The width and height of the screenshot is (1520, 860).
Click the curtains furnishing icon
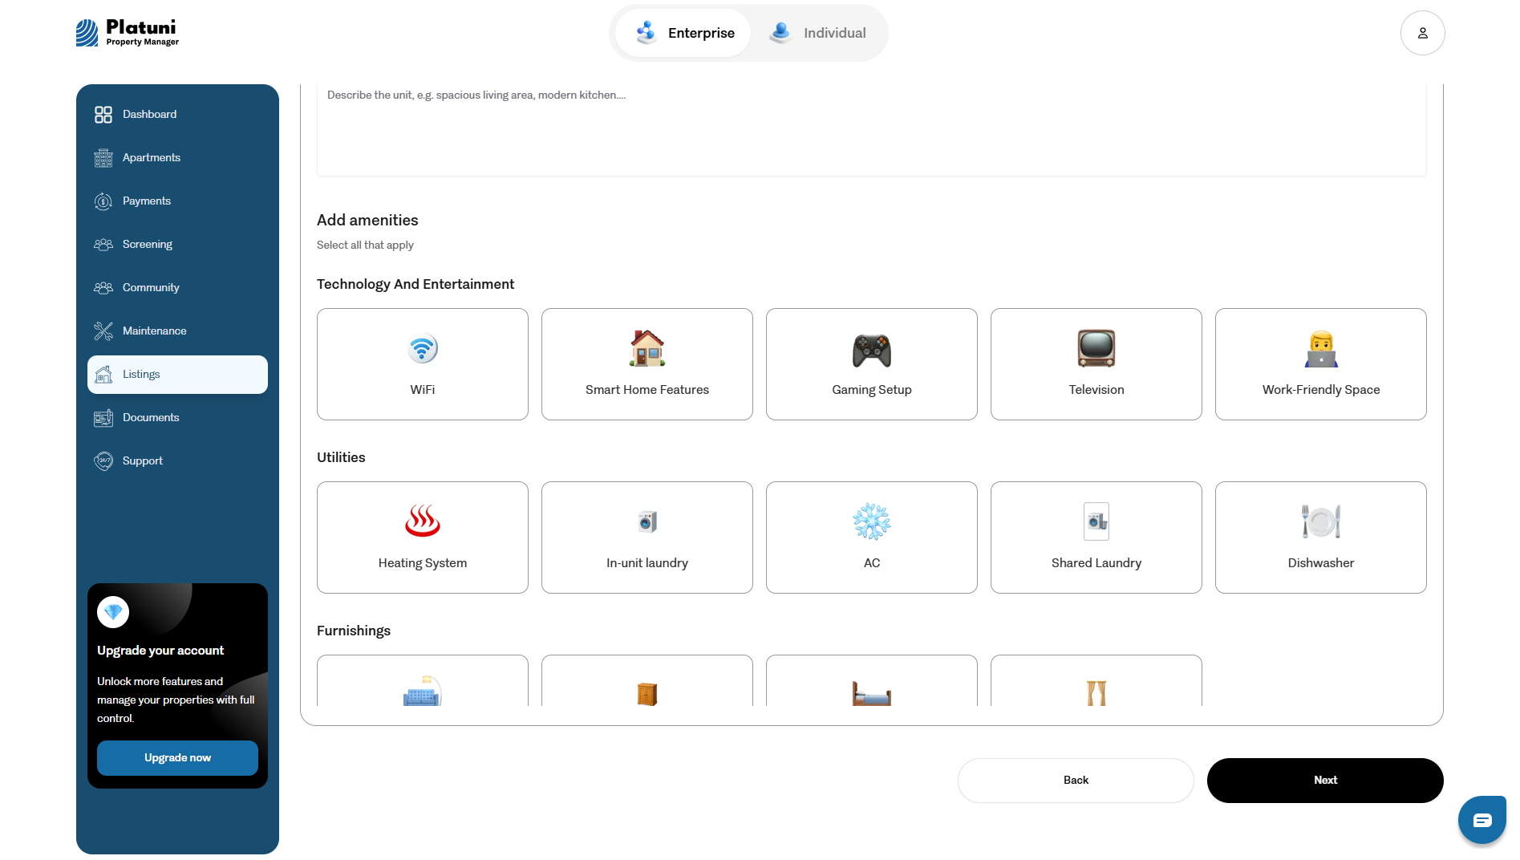coord(1096,693)
